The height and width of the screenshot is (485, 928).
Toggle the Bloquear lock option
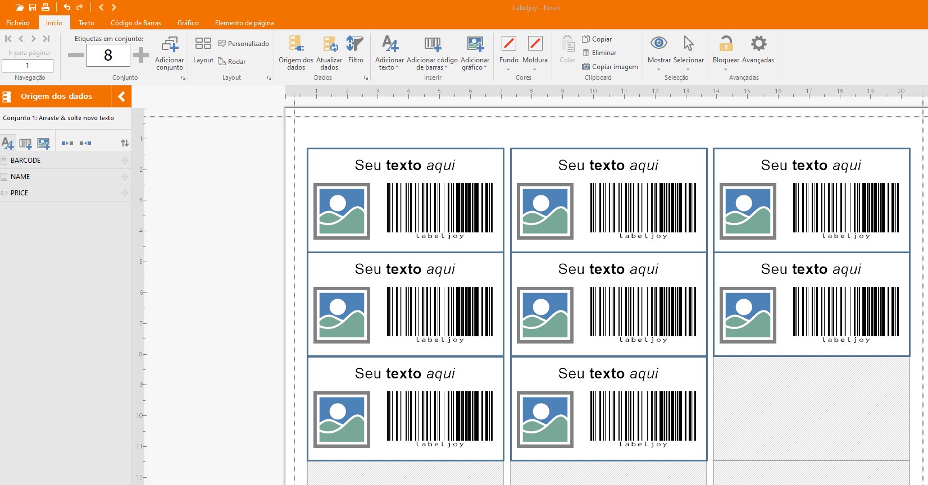(x=726, y=44)
